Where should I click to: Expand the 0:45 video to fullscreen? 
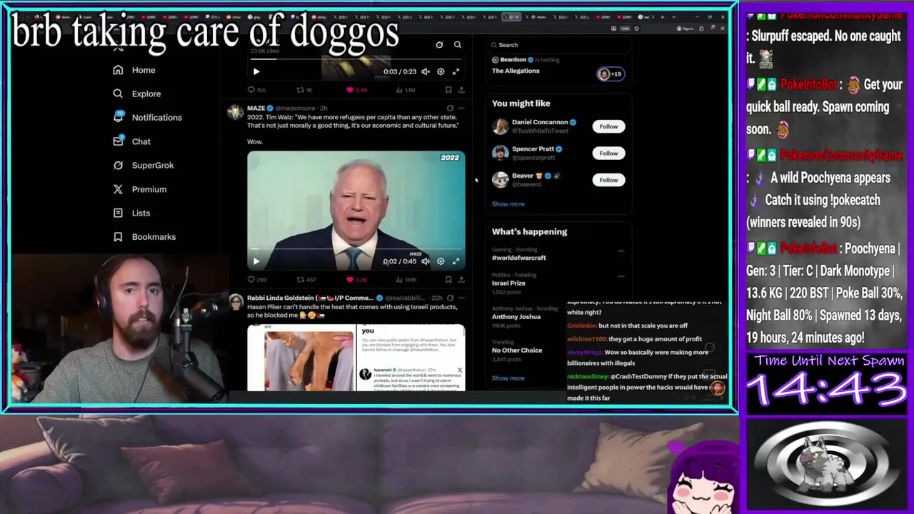(456, 261)
